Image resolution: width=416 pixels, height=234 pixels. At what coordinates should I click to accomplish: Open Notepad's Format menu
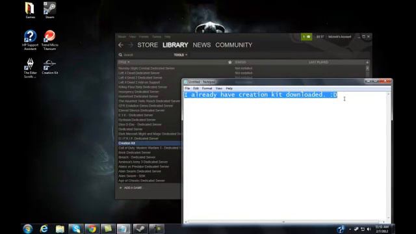pyautogui.click(x=207, y=88)
